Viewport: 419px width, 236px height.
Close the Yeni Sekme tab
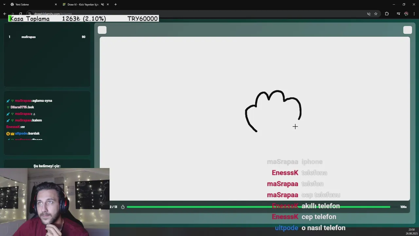(56, 5)
